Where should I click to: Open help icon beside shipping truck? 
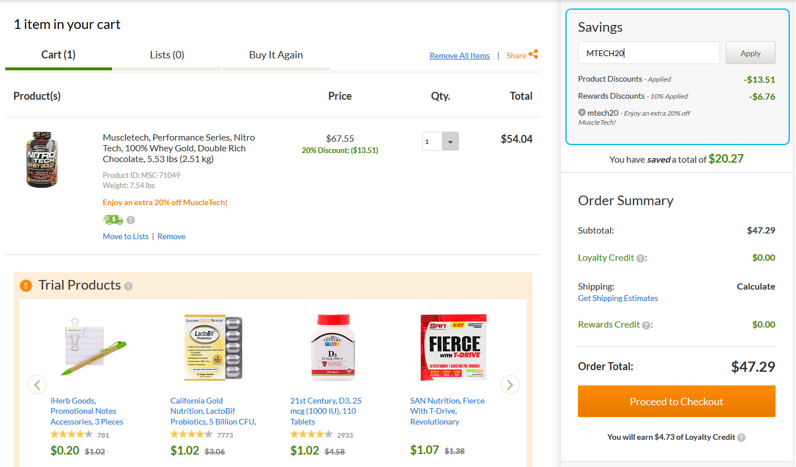[131, 220]
